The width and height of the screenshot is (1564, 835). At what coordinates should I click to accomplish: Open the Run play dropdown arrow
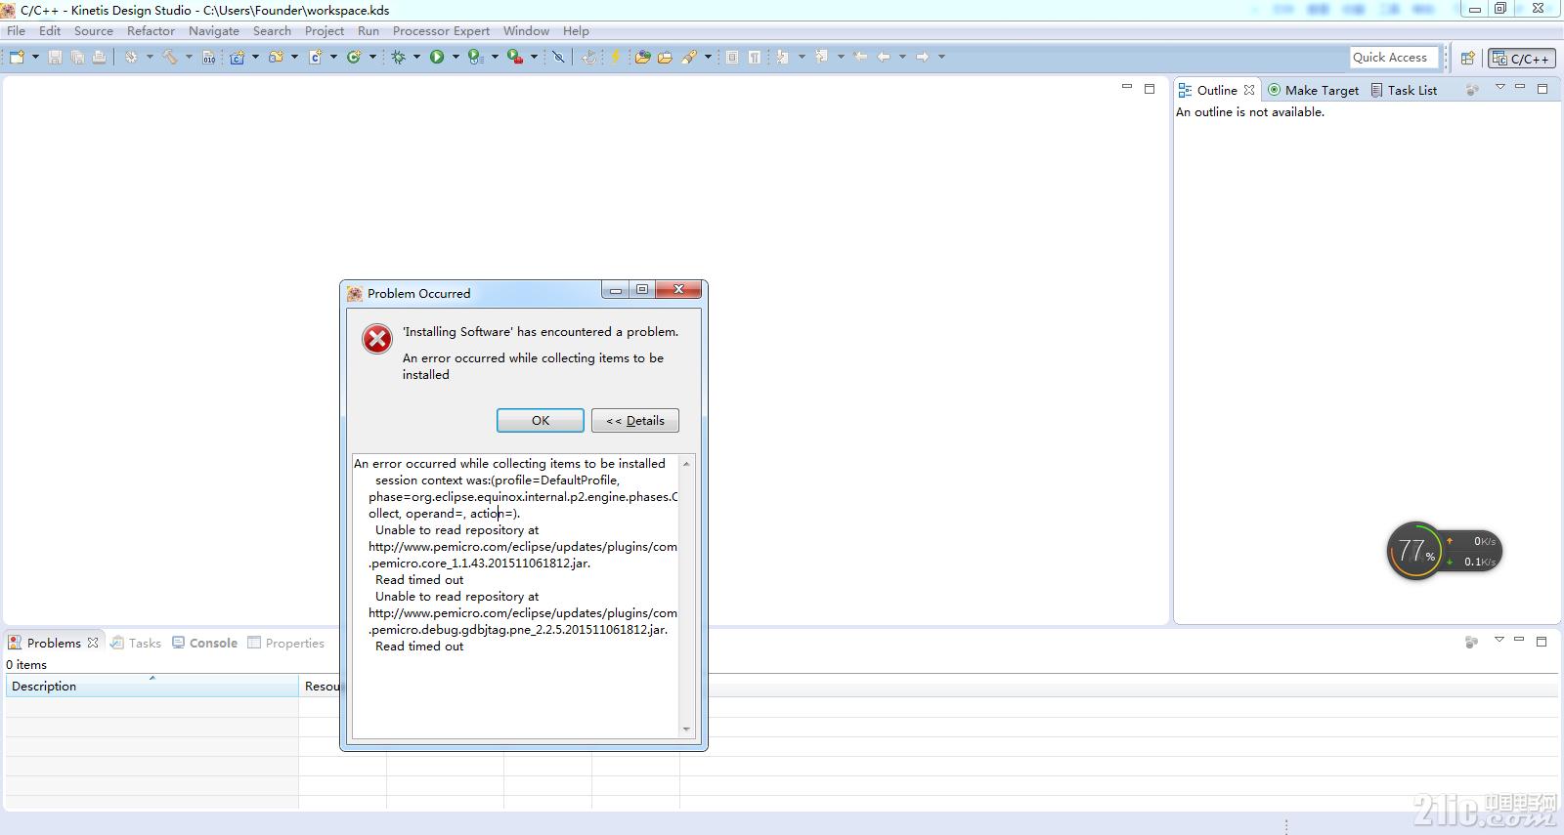(x=456, y=57)
